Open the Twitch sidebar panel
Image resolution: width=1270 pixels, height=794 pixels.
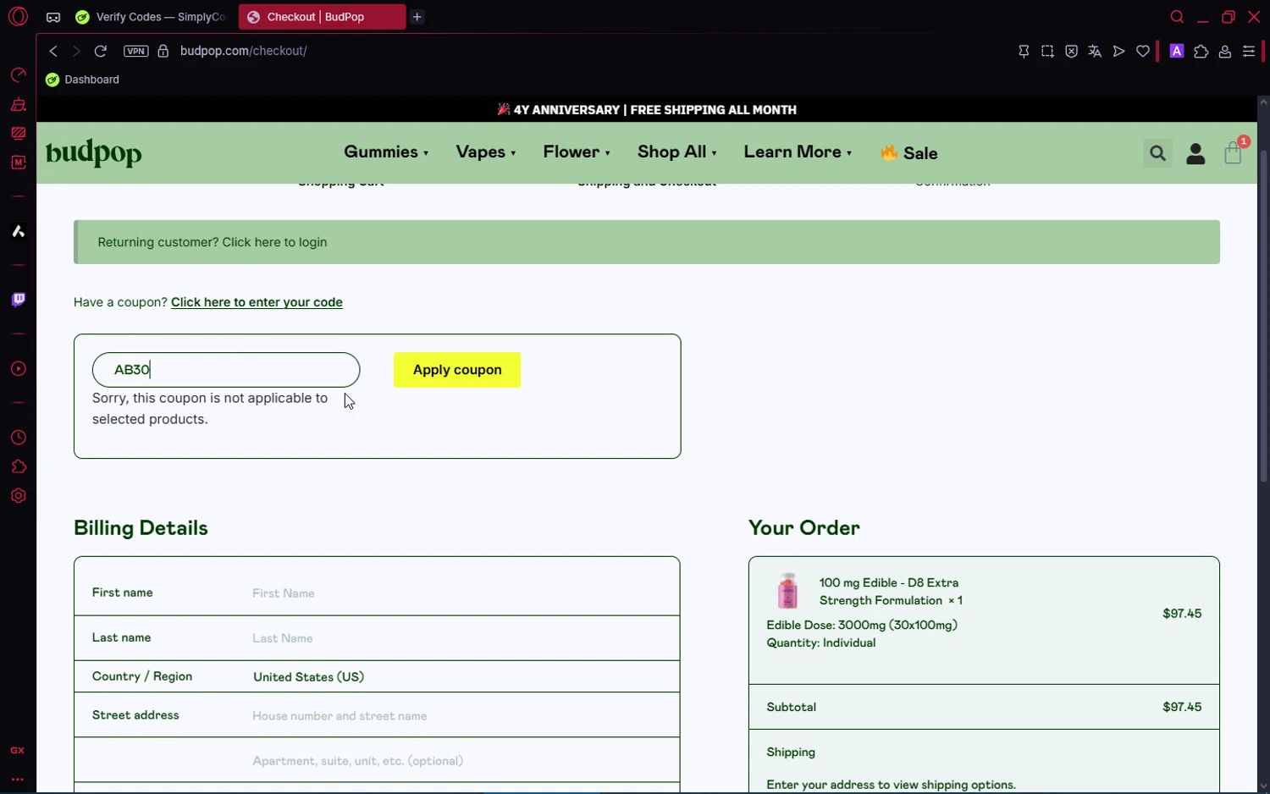(18, 300)
